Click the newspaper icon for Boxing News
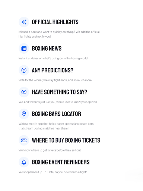This screenshot has height=191, width=143. click(24, 48)
